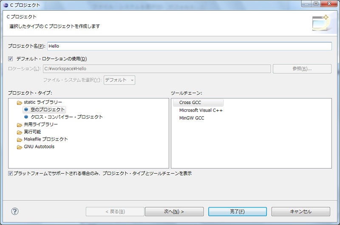Click the ロケーション path field
The width and height of the screenshot is (340, 225).
tap(157, 69)
